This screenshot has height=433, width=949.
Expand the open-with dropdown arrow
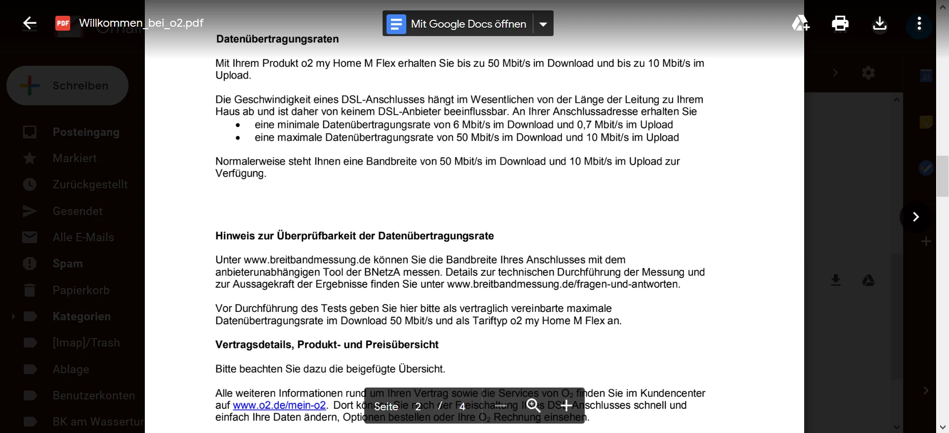click(543, 24)
